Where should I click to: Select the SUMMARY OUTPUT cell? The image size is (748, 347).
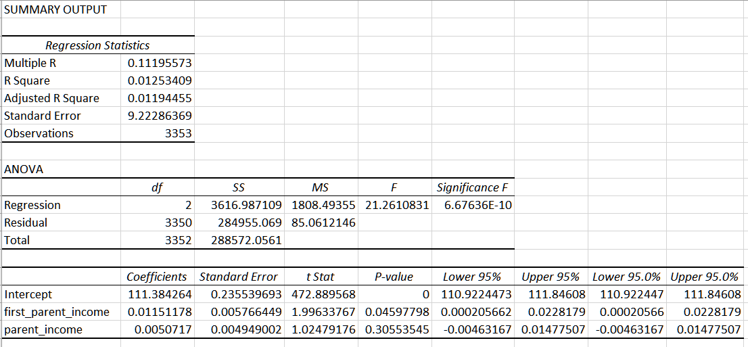(61, 9)
